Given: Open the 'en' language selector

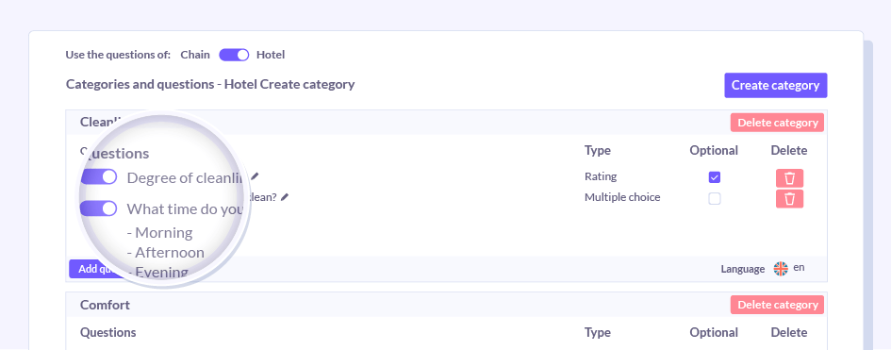Looking at the screenshot, I should [799, 268].
